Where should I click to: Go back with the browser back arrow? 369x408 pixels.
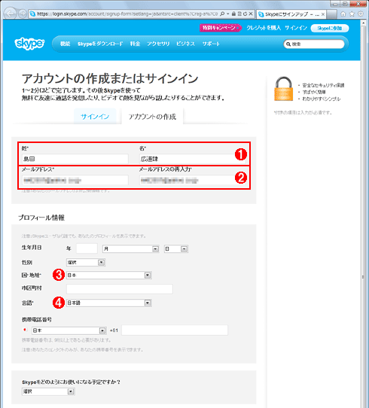coord(11,14)
